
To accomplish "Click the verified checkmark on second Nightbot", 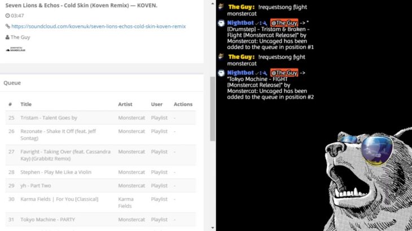I will 257,73.
